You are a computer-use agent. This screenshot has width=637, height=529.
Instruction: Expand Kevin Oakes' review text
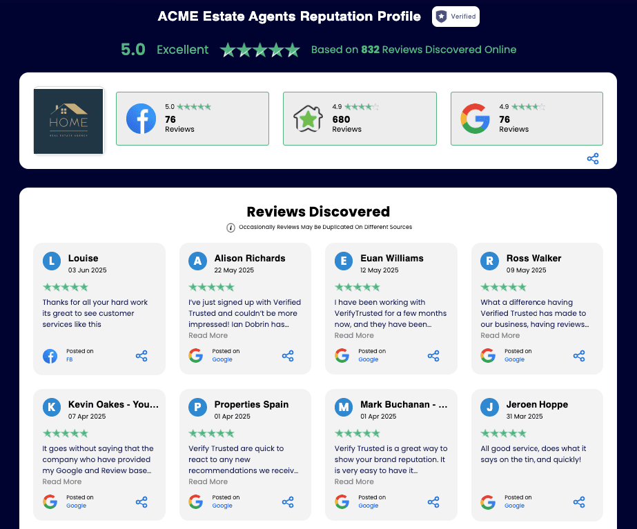(x=61, y=481)
